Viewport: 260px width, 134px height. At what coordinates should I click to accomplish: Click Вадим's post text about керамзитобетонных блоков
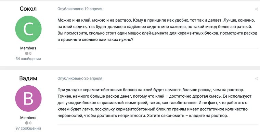coord(155,103)
